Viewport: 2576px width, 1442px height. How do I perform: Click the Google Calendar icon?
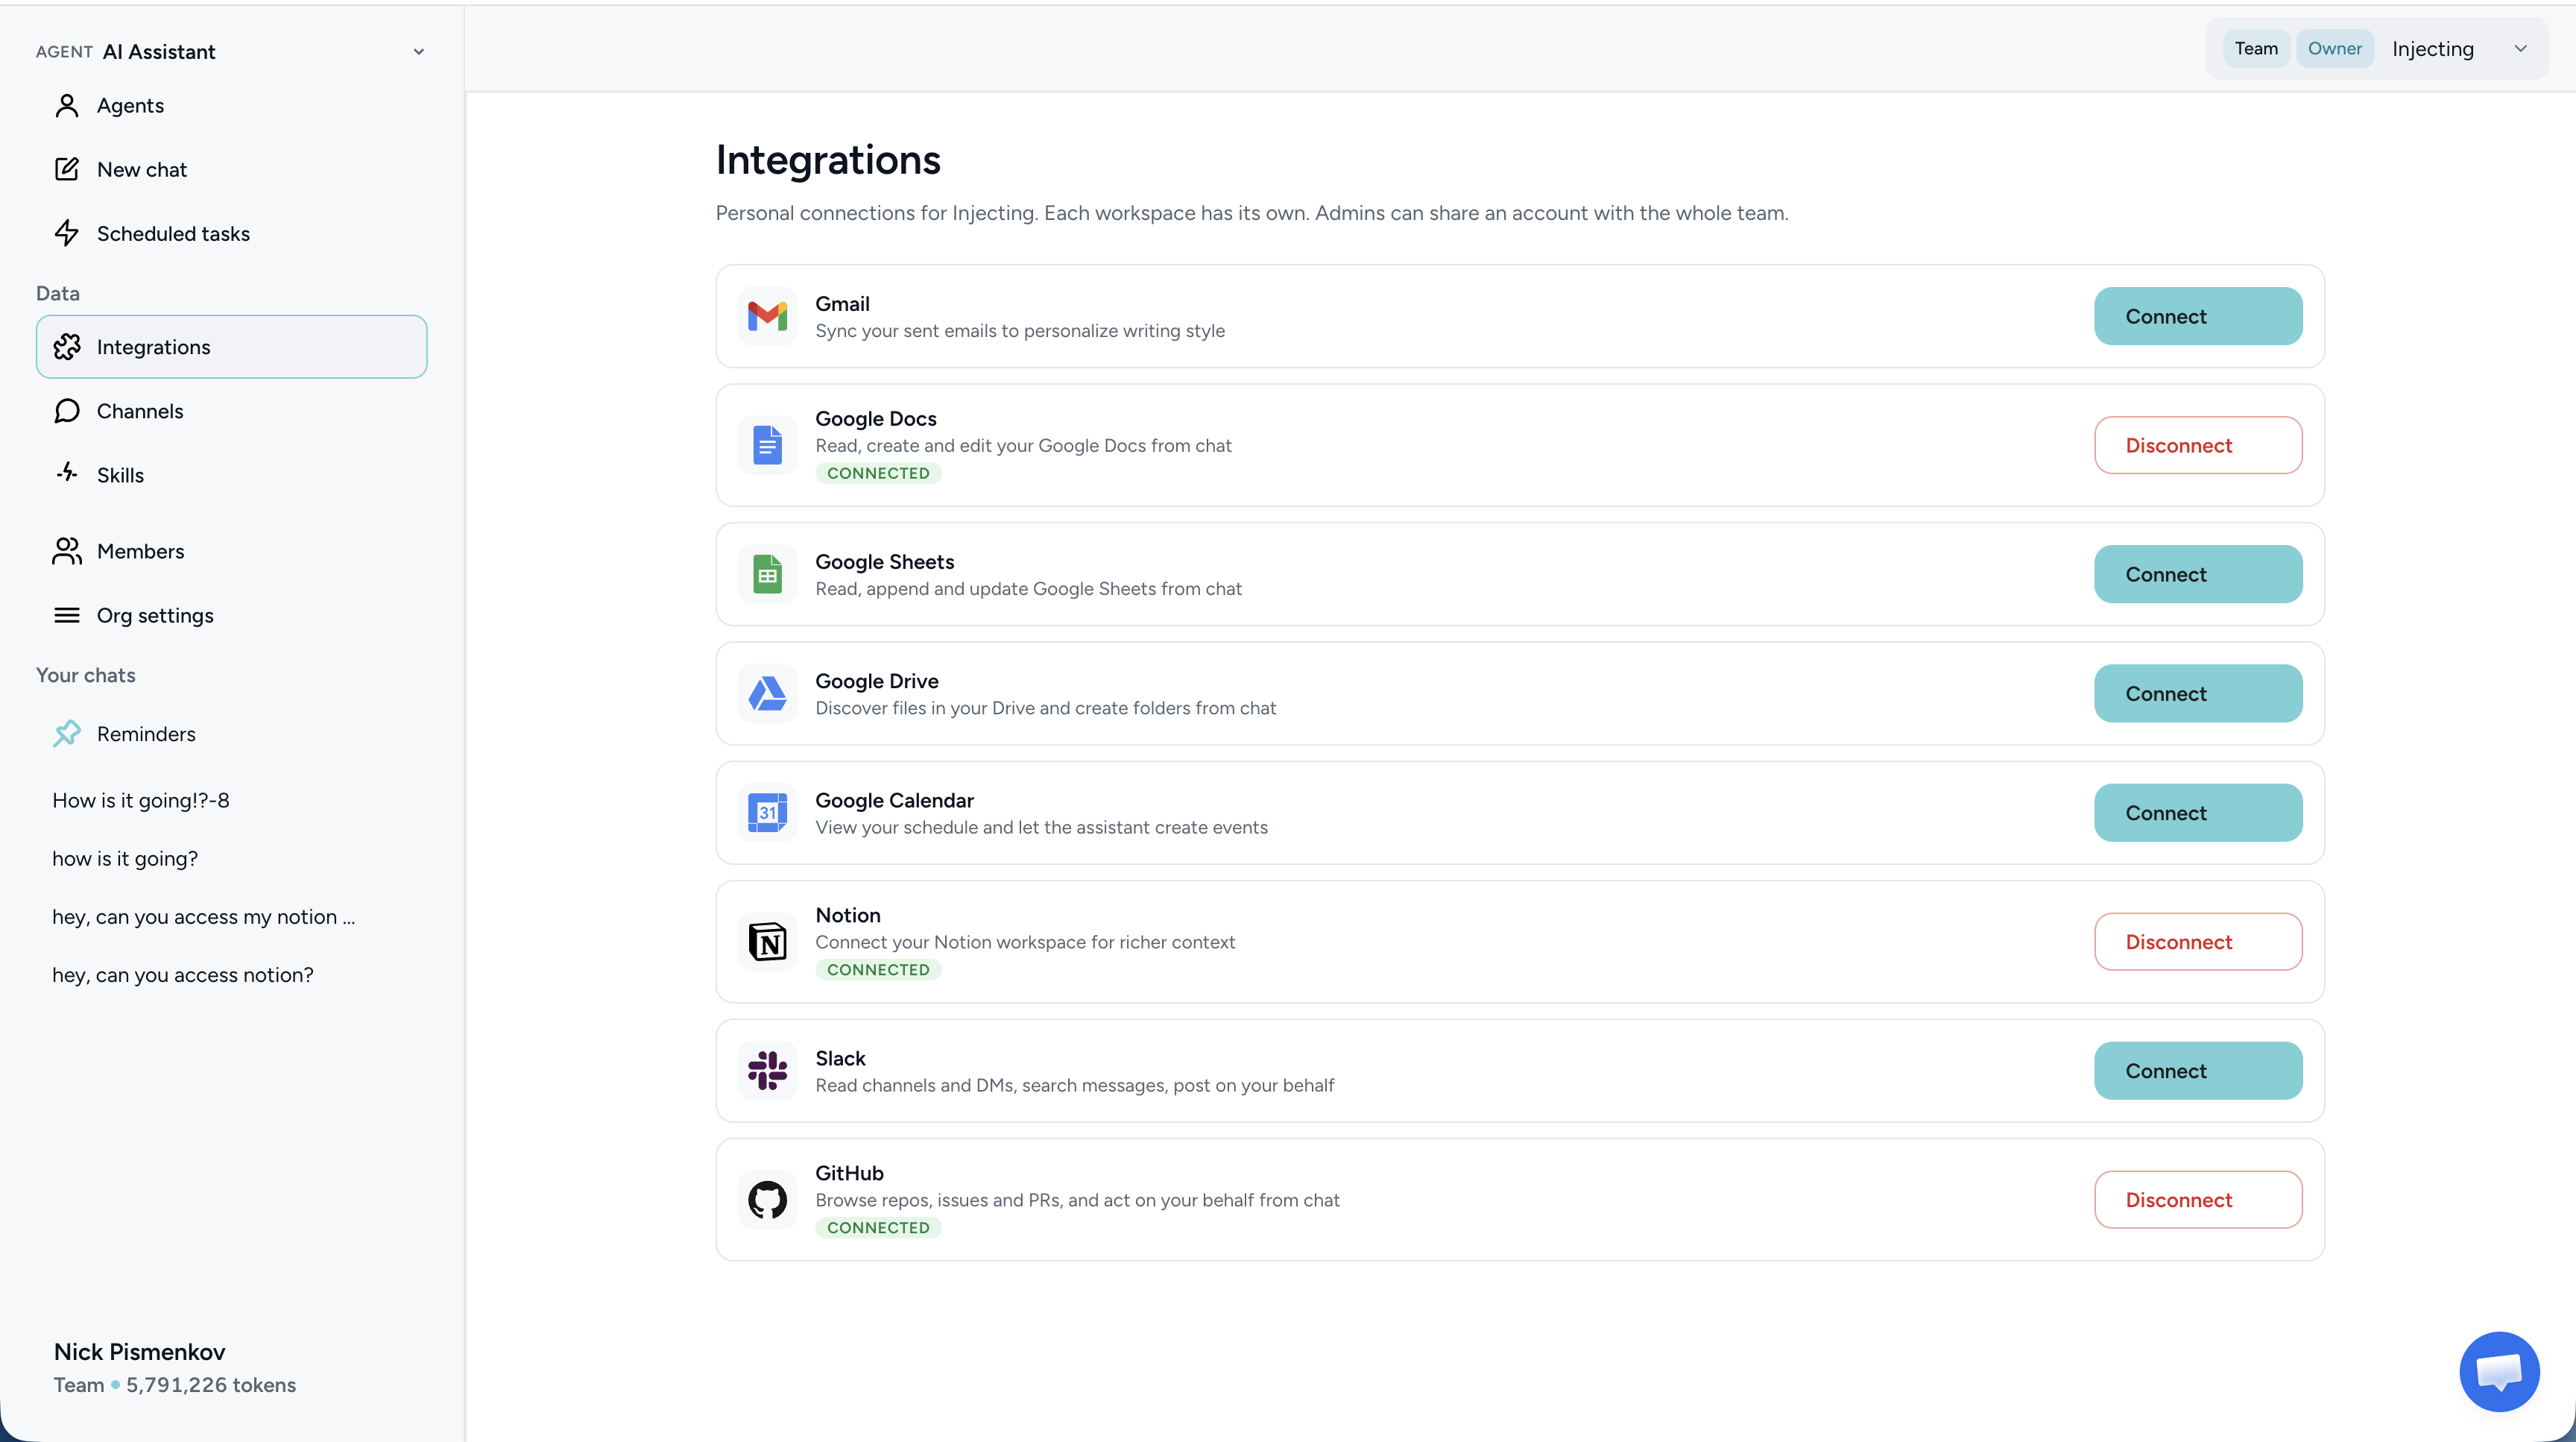click(x=767, y=812)
